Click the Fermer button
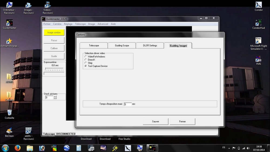The height and width of the screenshot is (152, 270). (x=182, y=121)
